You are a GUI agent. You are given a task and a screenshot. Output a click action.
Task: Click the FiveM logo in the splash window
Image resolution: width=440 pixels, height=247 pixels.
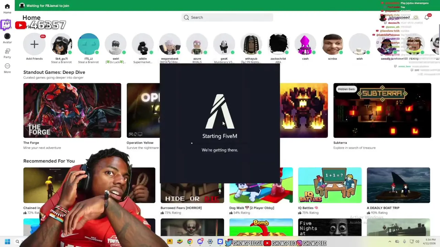coord(220,111)
